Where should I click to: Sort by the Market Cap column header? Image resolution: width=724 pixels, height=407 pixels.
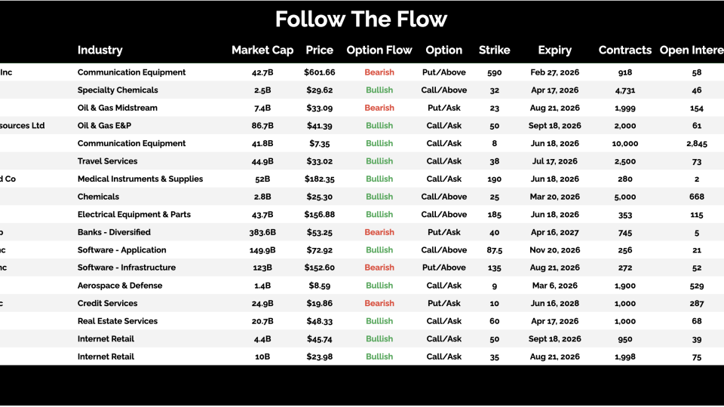point(262,50)
